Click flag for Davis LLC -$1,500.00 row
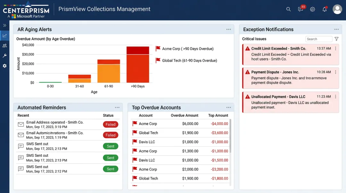This screenshot has height=193, width=346. tap(135, 160)
